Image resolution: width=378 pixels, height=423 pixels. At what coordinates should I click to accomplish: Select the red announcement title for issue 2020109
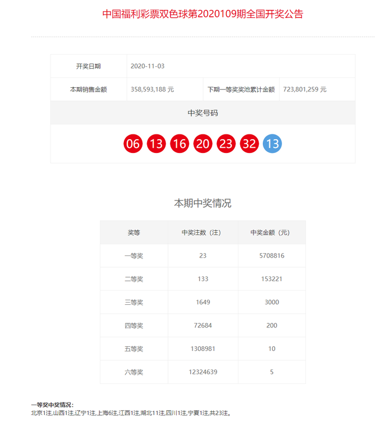point(203,14)
